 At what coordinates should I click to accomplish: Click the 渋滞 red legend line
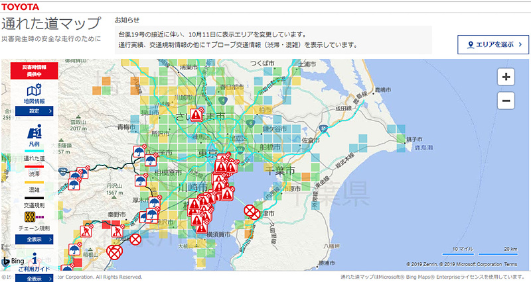(34, 167)
